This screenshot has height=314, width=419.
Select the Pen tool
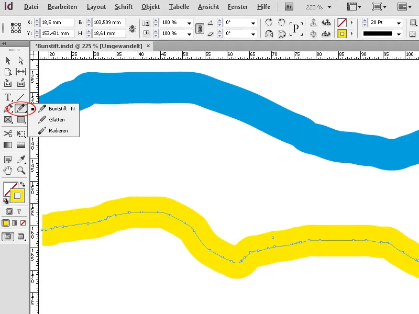pyautogui.click(x=8, y=108)
